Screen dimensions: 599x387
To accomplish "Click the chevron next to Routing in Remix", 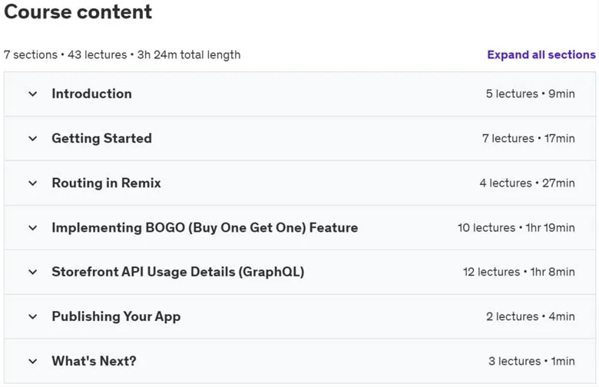I will click(x=33, y=184).
